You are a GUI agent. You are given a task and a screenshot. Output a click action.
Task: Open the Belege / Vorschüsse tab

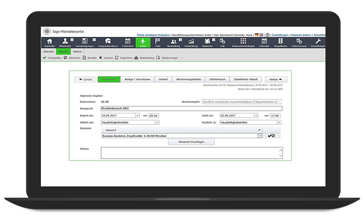point(138,79)
